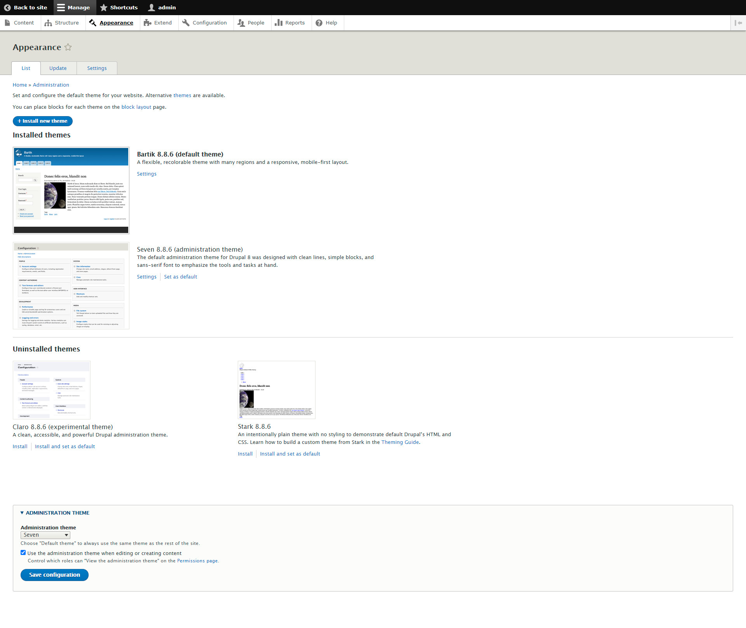Click the Help question mark icon
This screenshot has width=746, height=628.
319,23
